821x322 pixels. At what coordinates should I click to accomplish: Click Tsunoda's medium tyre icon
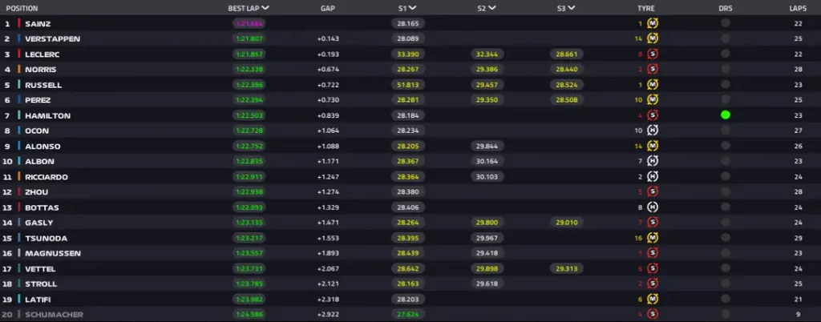click(653, 238)
